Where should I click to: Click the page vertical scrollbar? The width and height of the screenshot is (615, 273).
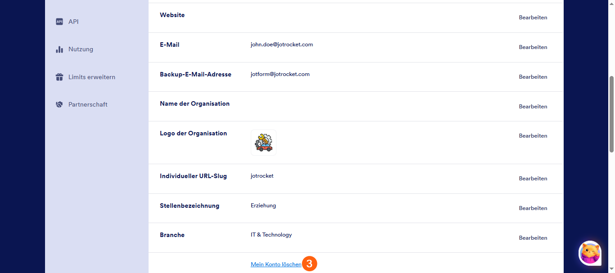point(611,115)
